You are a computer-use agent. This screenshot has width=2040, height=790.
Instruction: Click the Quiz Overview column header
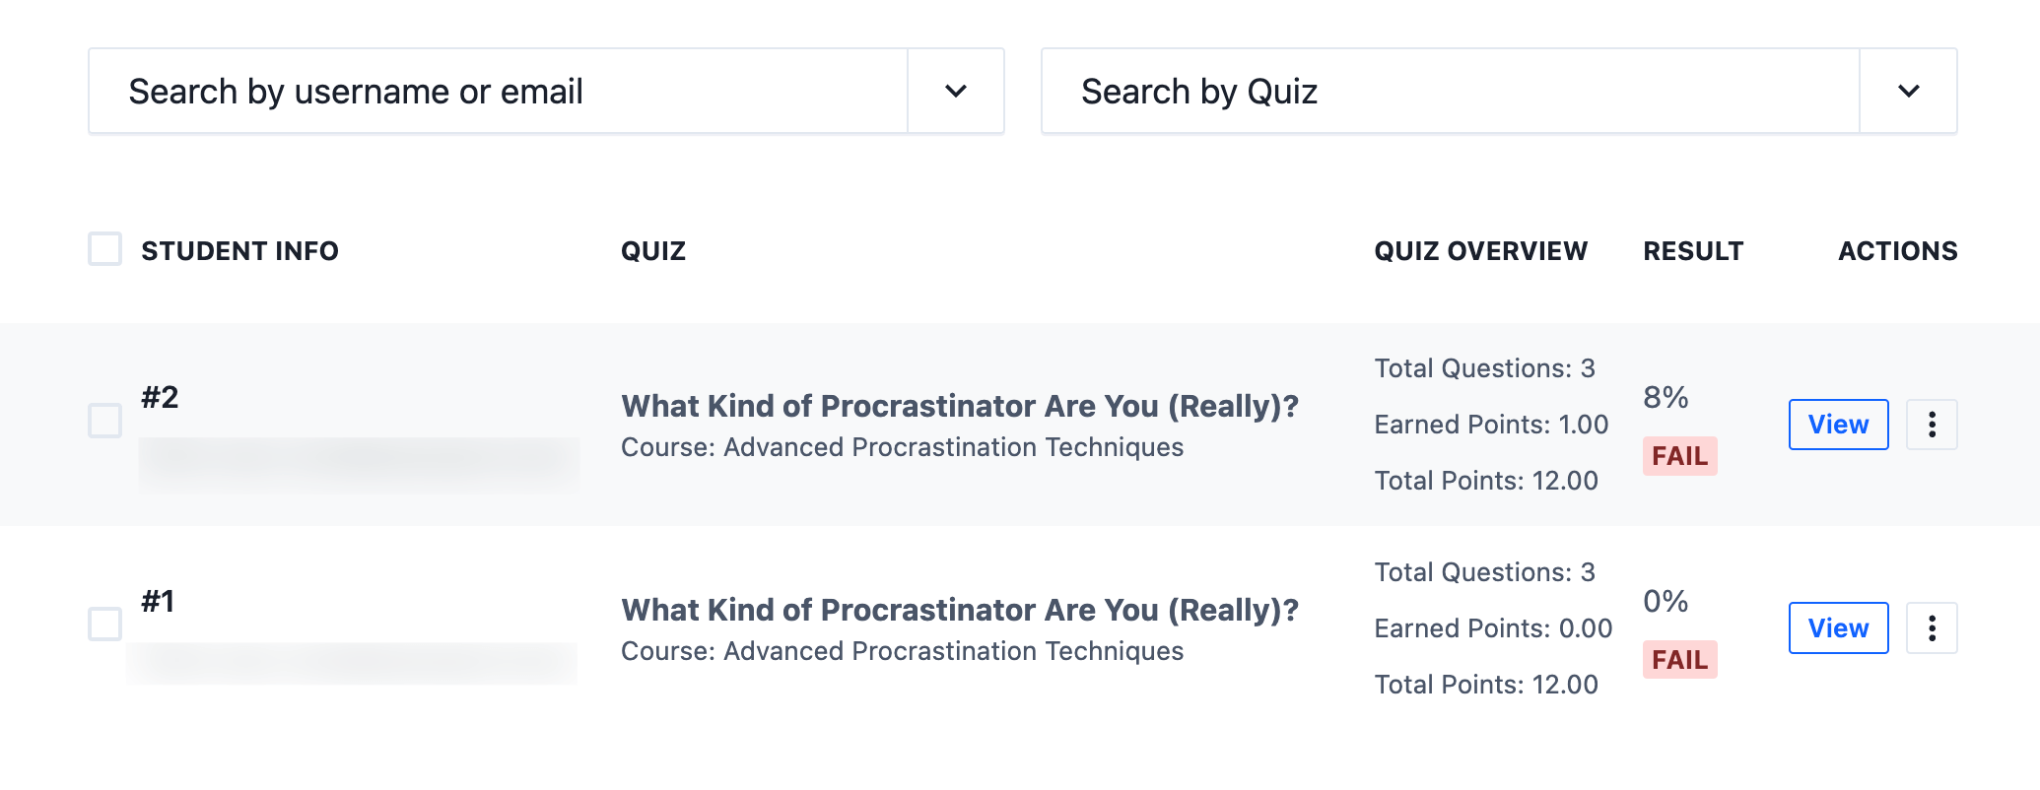pyautogui.click(x=1480, y=251)
